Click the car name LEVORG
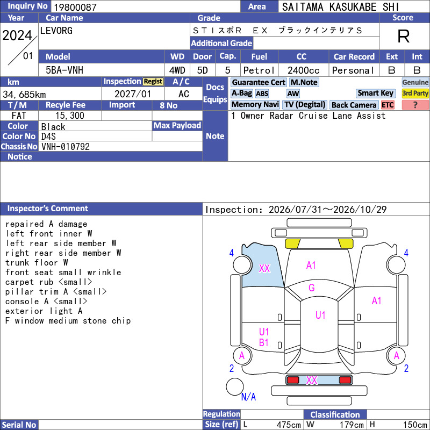The image size is (430, 430). 56,31
